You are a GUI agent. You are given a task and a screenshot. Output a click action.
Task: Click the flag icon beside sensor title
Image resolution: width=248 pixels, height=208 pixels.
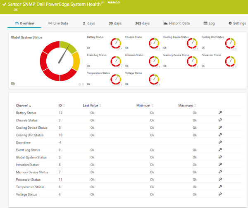point(103,3)
